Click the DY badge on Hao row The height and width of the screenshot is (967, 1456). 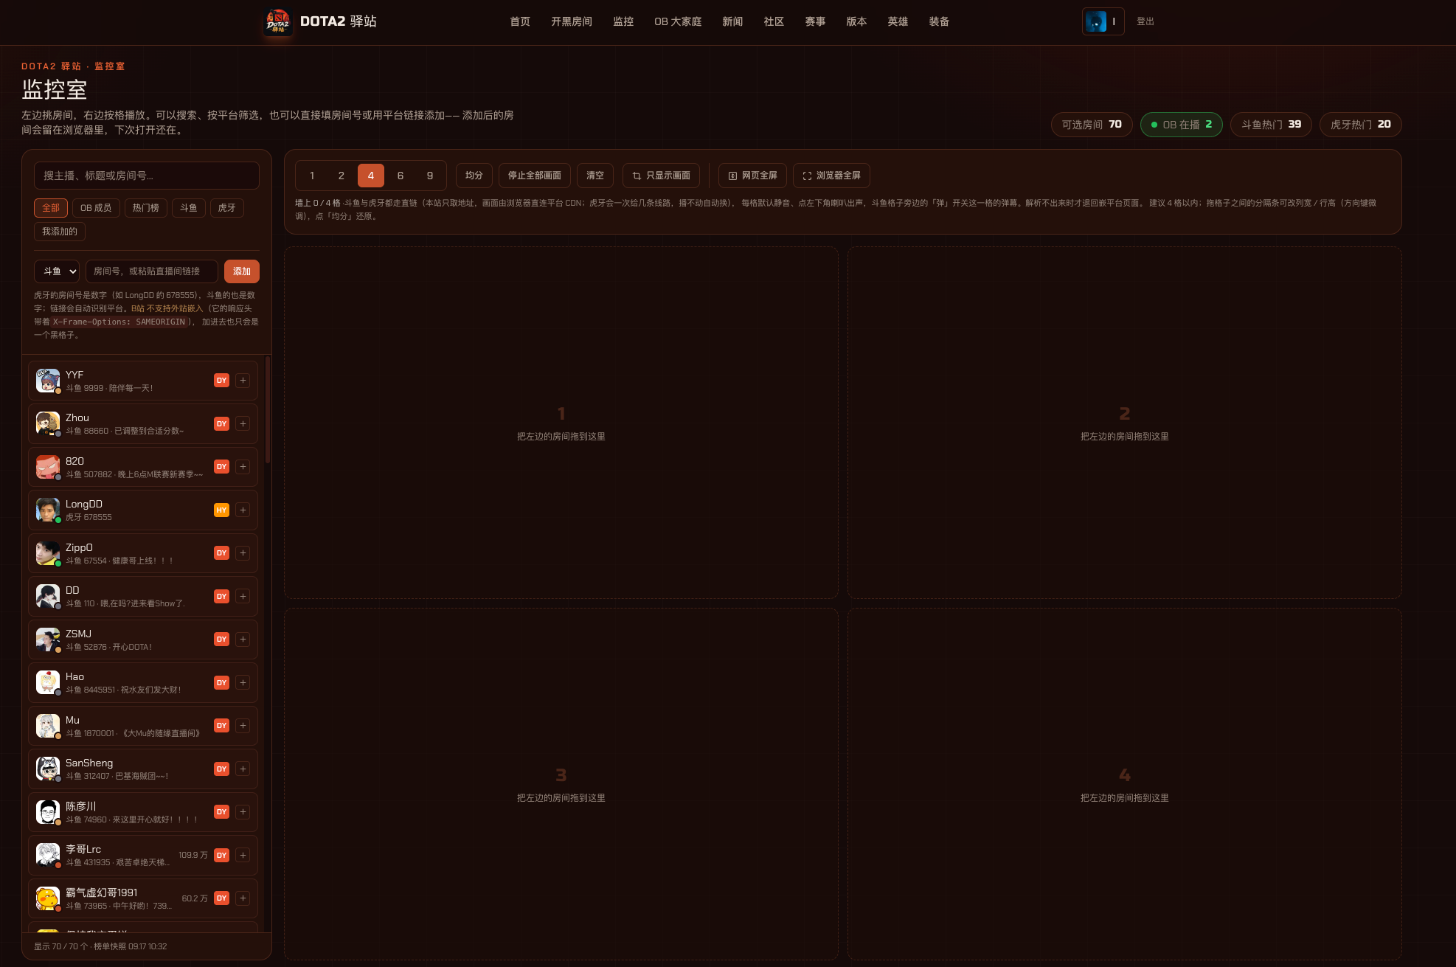click(221, 683)
